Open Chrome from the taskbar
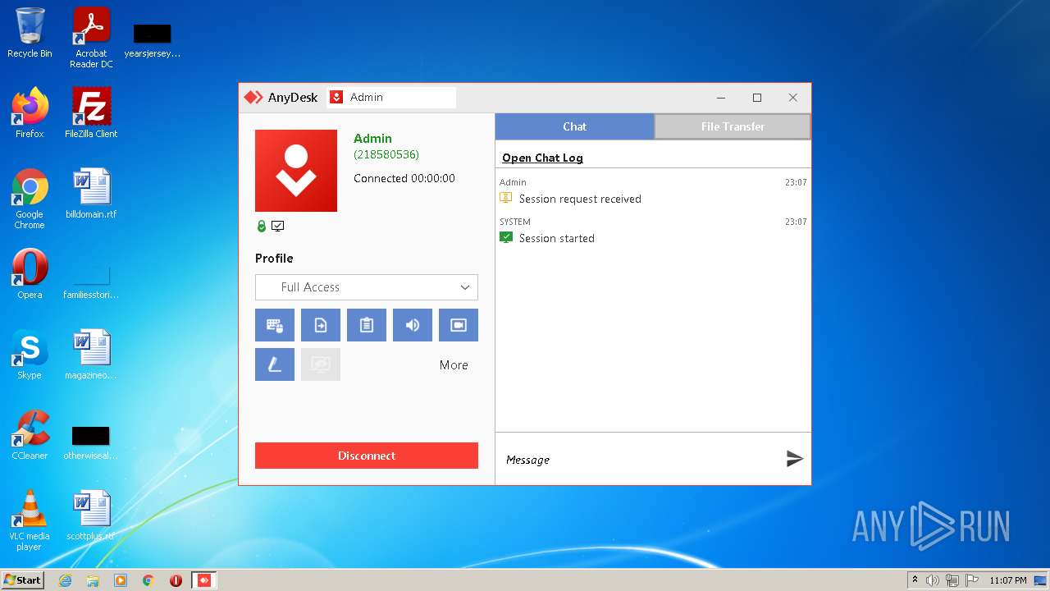Viewport: 1050px width, 591px height. 148,580
